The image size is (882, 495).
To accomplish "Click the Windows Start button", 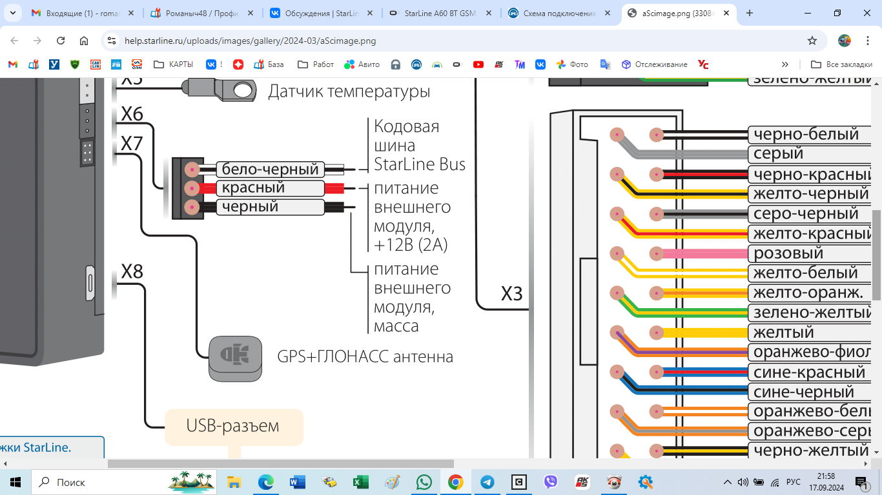I will 15,482.
